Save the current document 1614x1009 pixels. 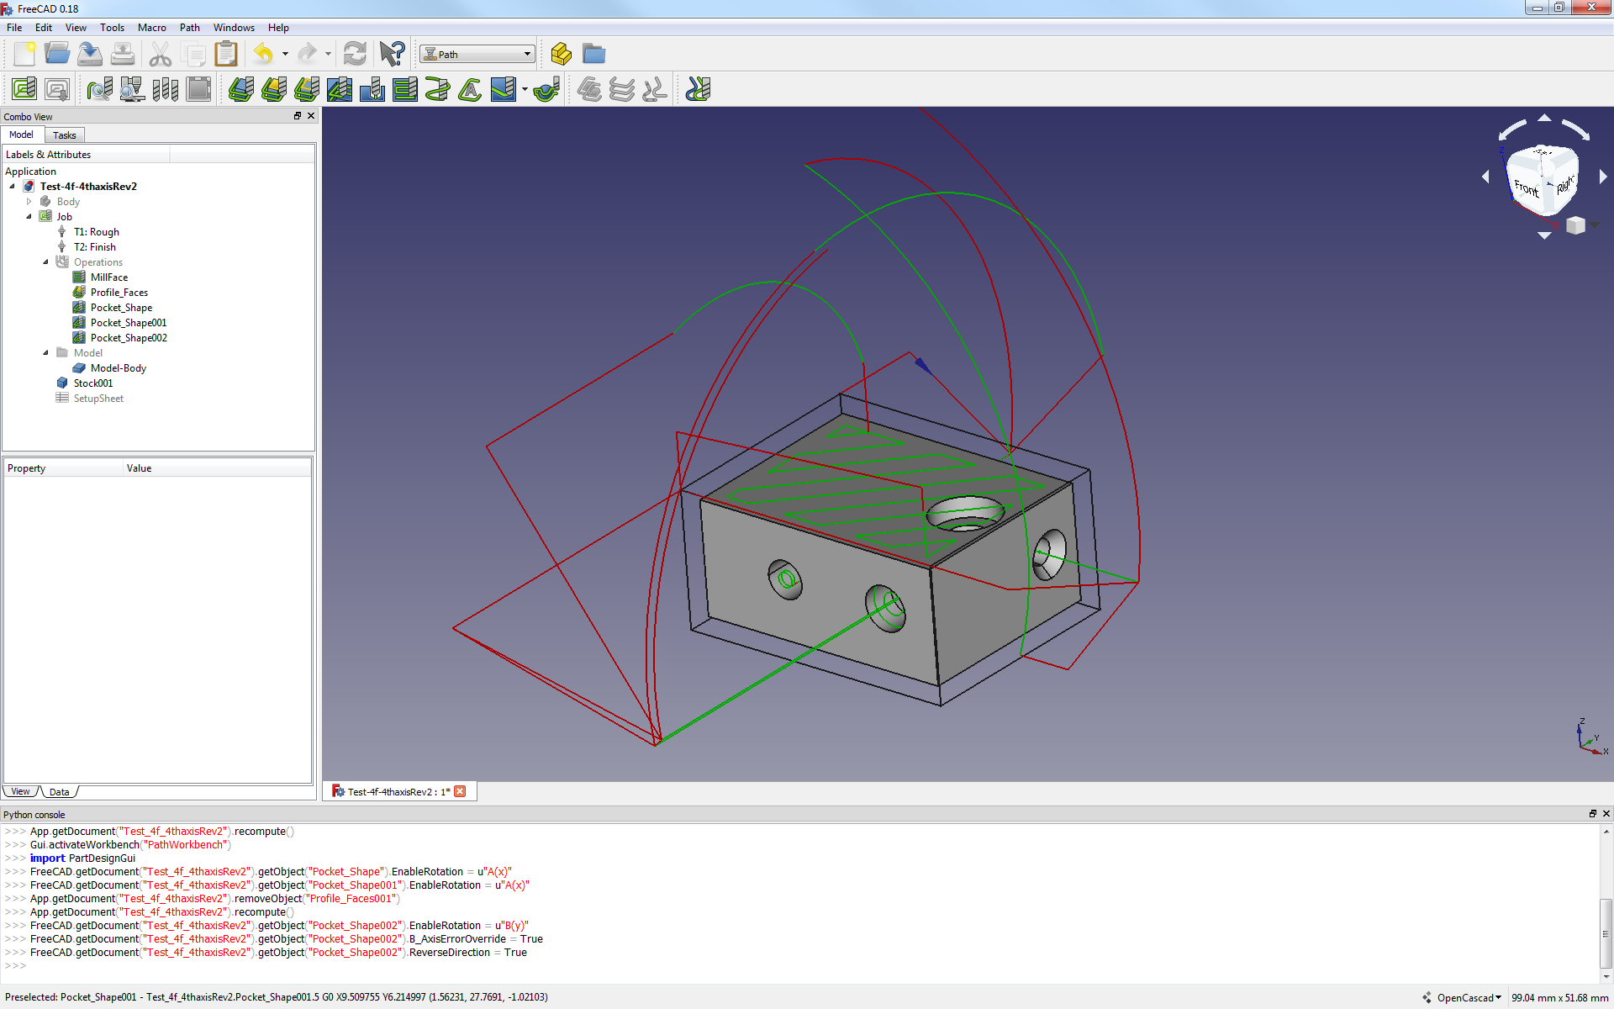pyautogui.click(x=90, y=55)
